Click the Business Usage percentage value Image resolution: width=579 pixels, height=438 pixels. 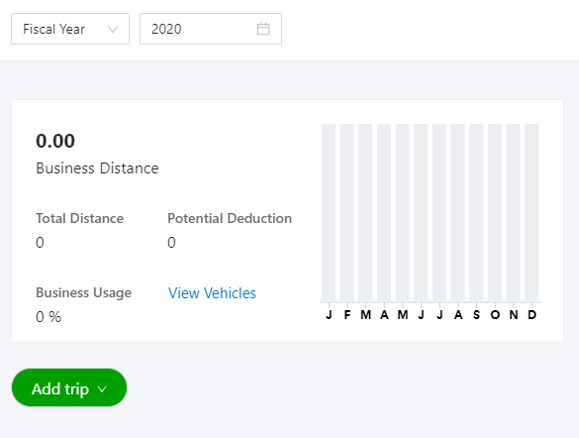point(48,317)
